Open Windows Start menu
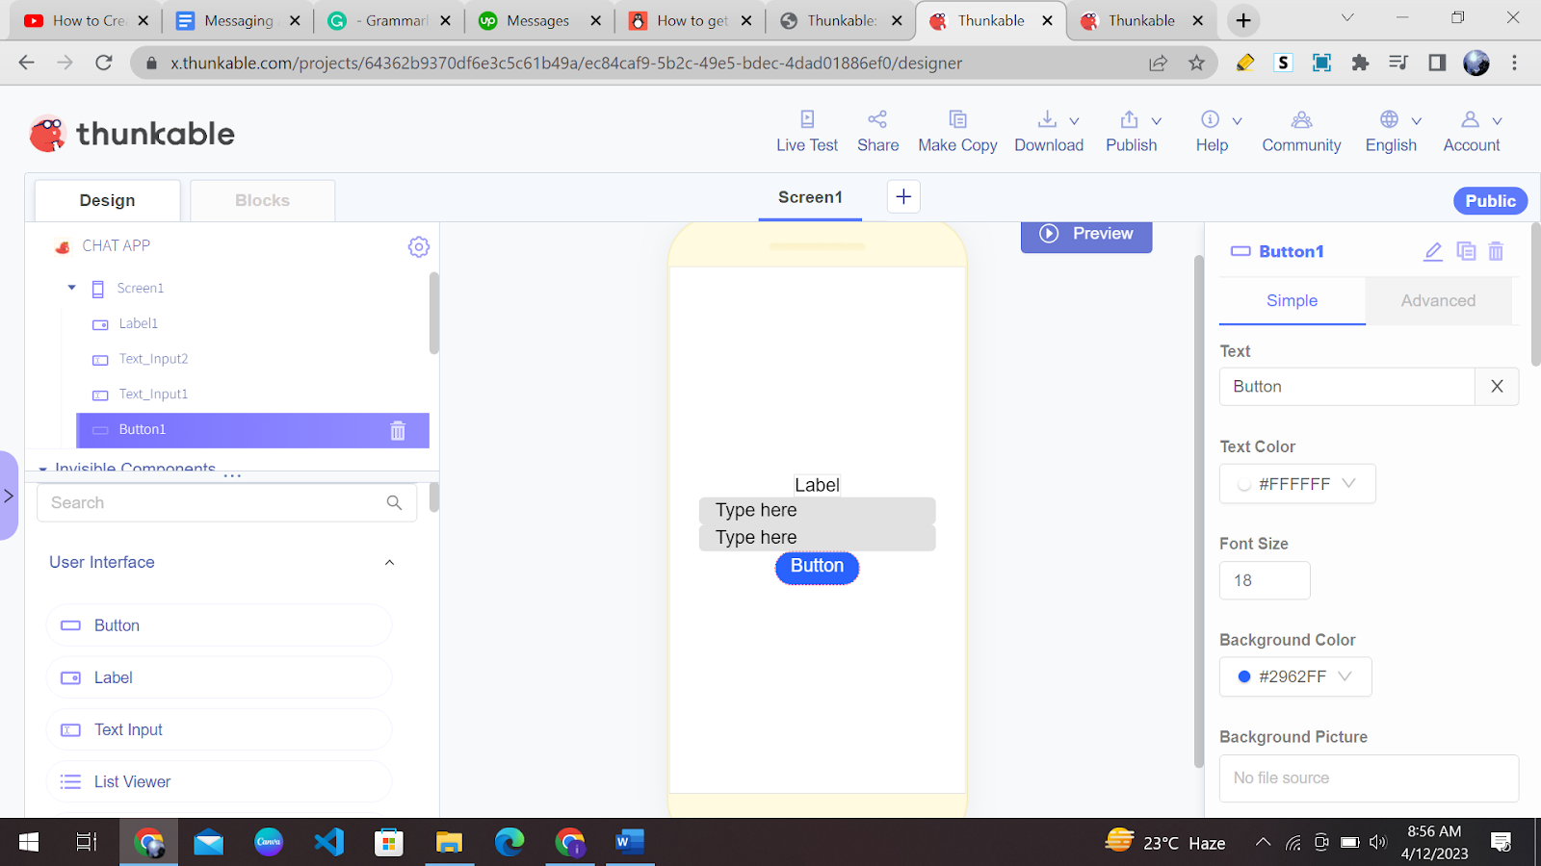The width and height of the screenshot is (1541, 866). tap(29, 843)
